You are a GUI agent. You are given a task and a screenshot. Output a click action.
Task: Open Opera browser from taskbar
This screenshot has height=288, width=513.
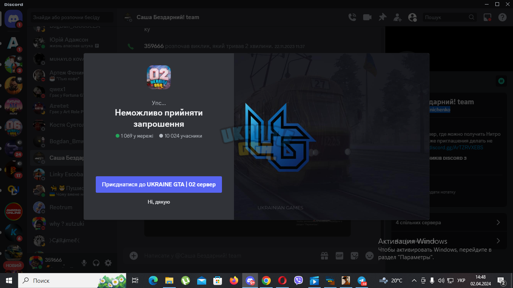point(282,280)
